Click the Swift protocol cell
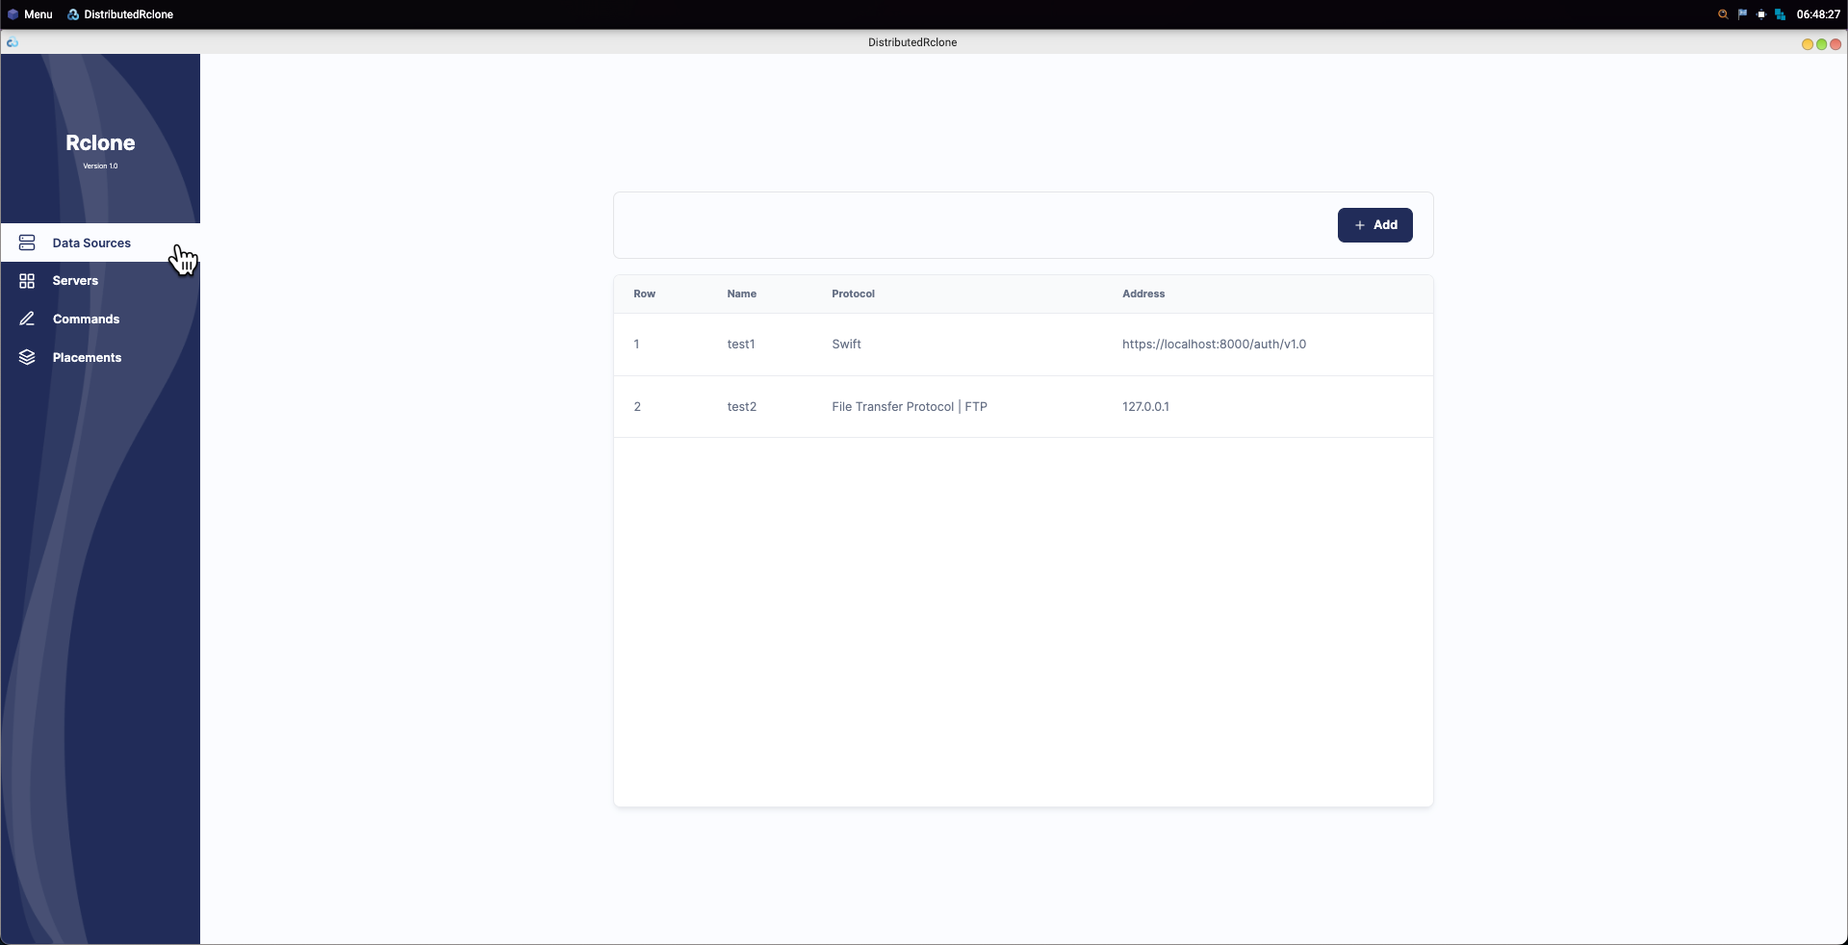The height and width of the screenshot is (945, 1848). pyautogui.click(x=846, y=345)
